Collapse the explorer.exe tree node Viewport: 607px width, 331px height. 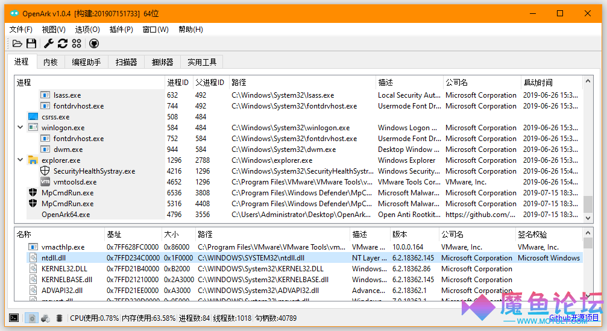click(20, 160)
